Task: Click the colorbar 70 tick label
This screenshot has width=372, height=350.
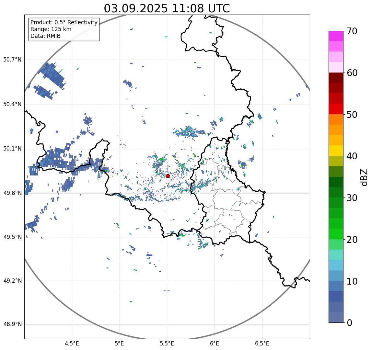Action: (352, 31)
